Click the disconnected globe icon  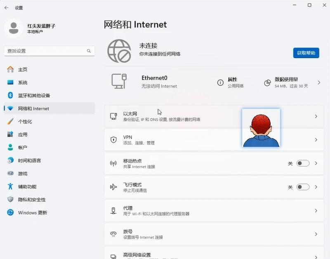(x=119, y=51)
